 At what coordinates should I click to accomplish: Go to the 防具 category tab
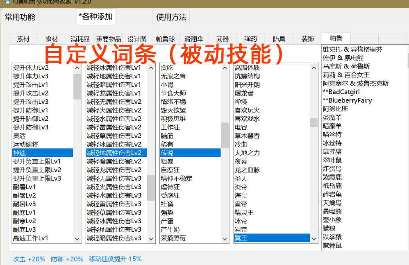point(279,39)
